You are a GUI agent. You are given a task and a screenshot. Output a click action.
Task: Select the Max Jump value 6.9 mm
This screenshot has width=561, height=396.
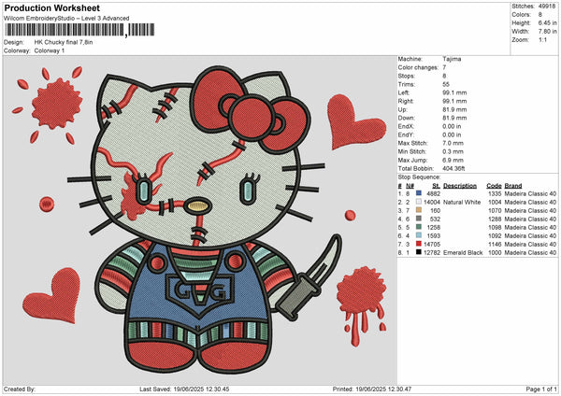tap(453, 160)
